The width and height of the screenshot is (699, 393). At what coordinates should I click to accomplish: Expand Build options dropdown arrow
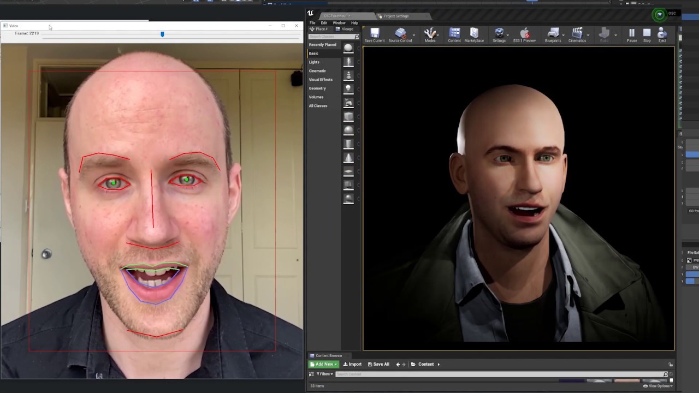(x=615, y=35)
